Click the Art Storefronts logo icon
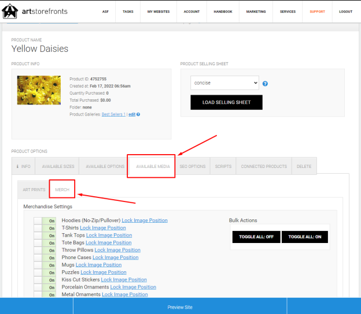 click(10, 11)
